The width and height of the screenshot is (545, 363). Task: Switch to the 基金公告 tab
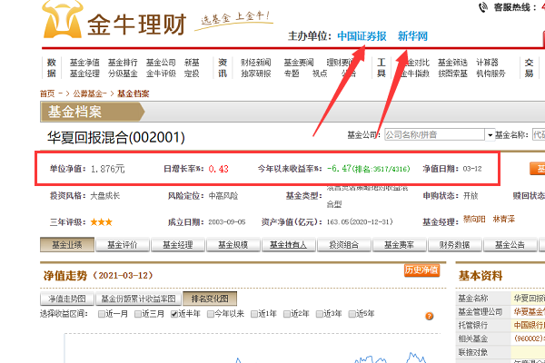pos(510,245)
